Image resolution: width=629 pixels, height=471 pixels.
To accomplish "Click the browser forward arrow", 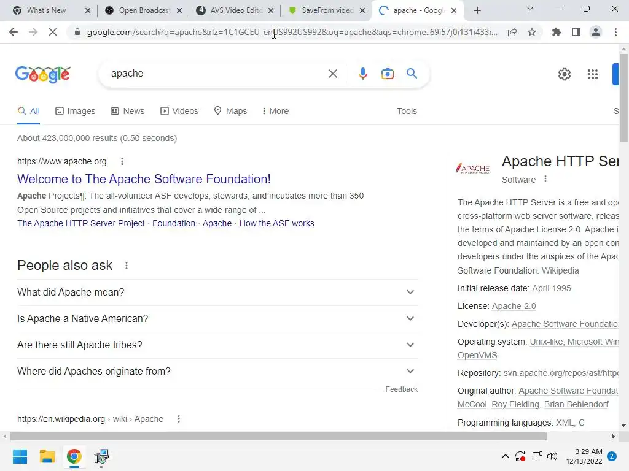I will click(33, 32).
